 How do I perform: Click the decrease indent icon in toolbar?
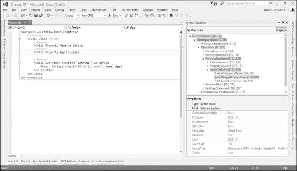159,16
